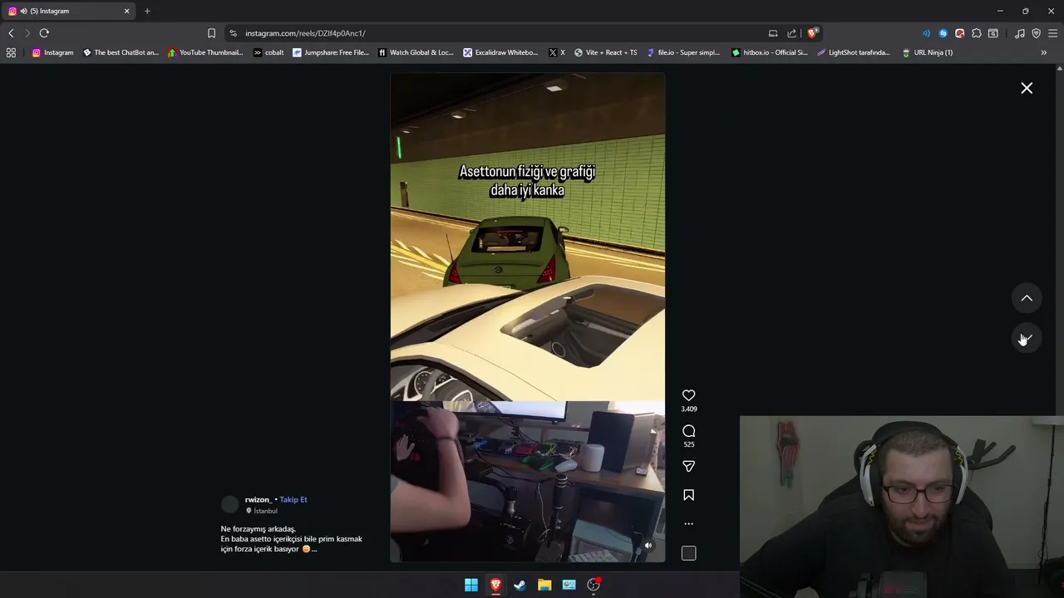Like the reel with the heart icon

[x=688, y=395]
